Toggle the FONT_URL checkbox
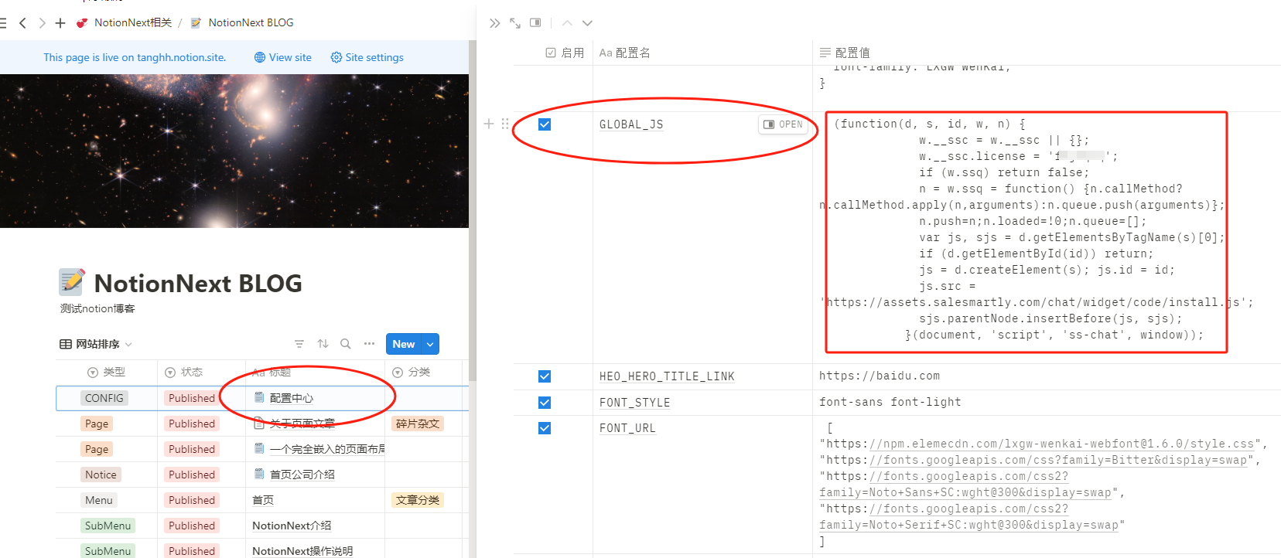This screenshot has height=558, width=1281. 545,428
